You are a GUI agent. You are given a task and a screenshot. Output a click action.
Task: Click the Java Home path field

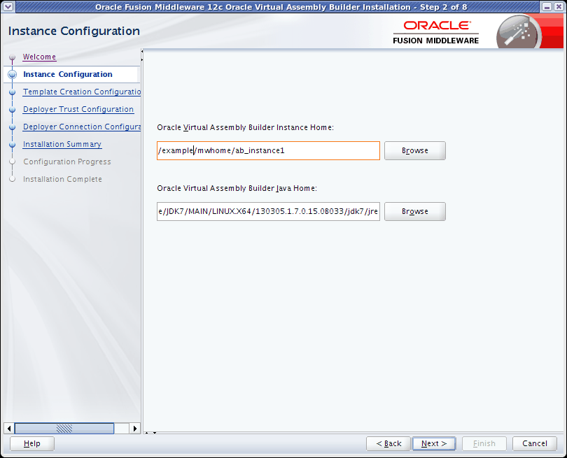(268, 211)
